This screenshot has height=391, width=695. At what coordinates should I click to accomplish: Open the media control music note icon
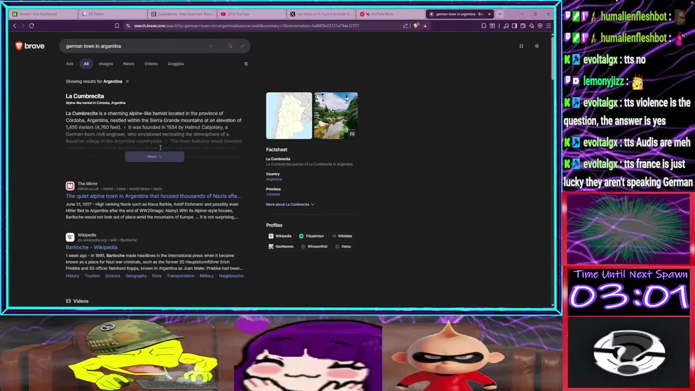506,26
